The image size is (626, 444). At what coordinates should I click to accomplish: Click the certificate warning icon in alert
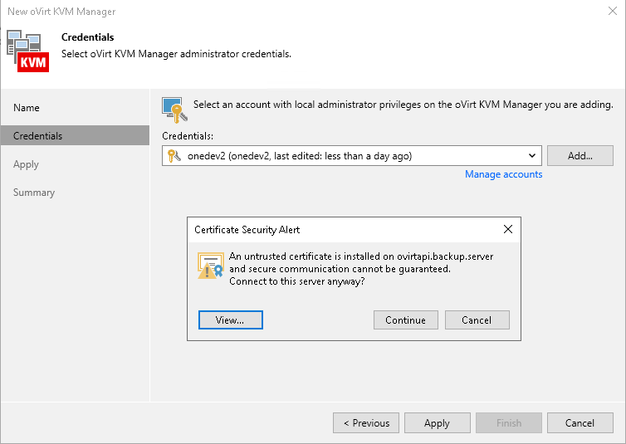click(x=210, y=266)
